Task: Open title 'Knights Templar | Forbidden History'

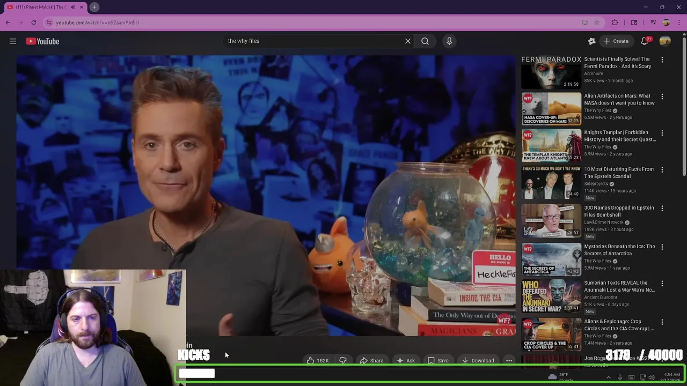Action: 620,136
